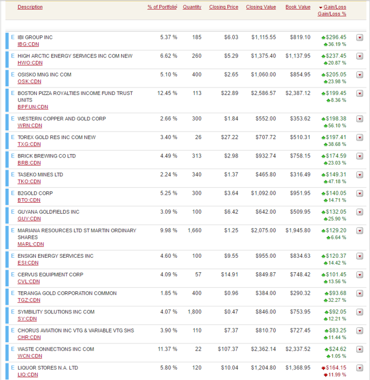Click the E equity icon beside Liquor Stores
The height and width of the screenshot is (380, 370).
[13, 368]
